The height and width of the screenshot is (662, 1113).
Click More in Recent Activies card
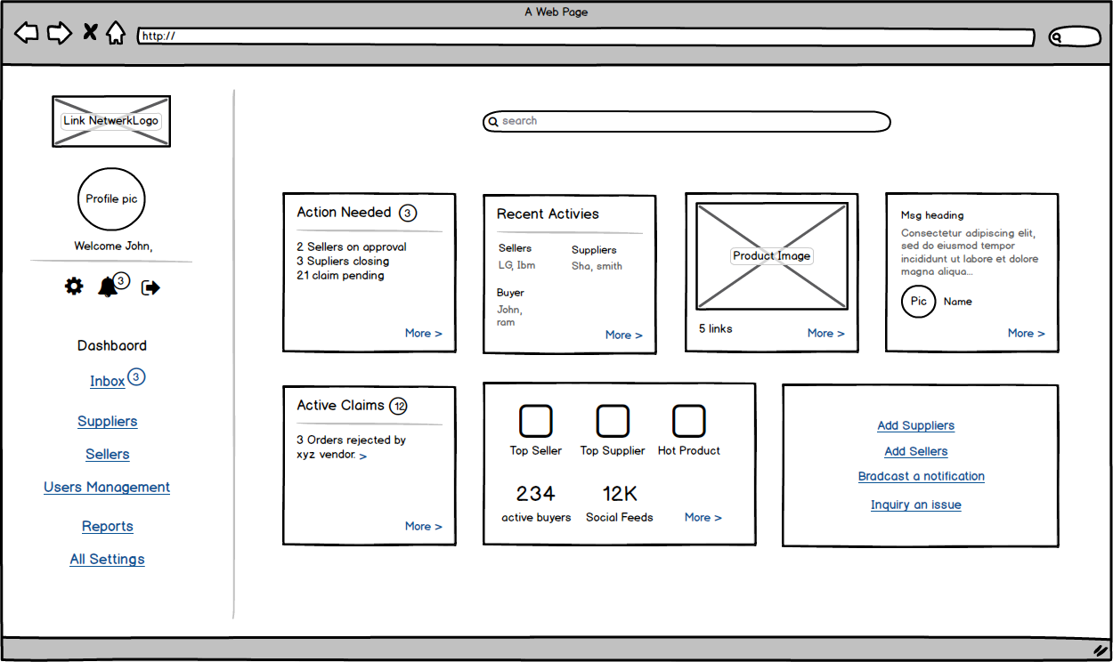click(x=624, y=335)
